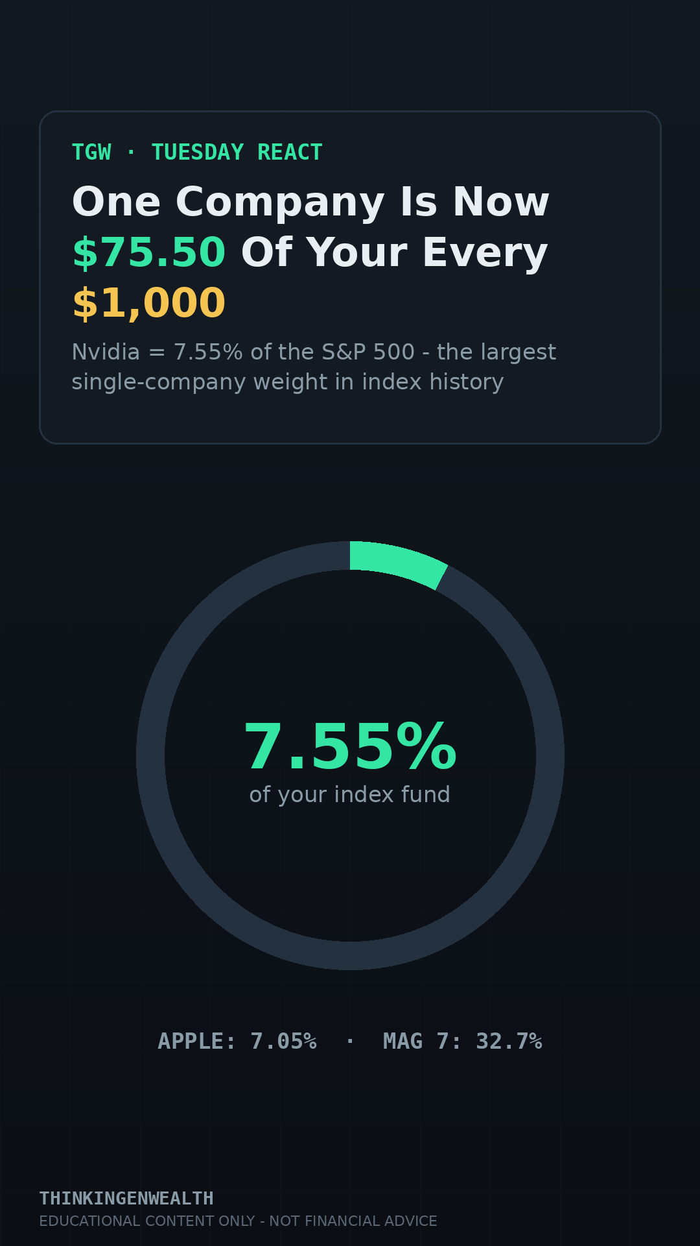Click the of your index fund caption
Screen dimensions: 700x1246
pos(350,795)
